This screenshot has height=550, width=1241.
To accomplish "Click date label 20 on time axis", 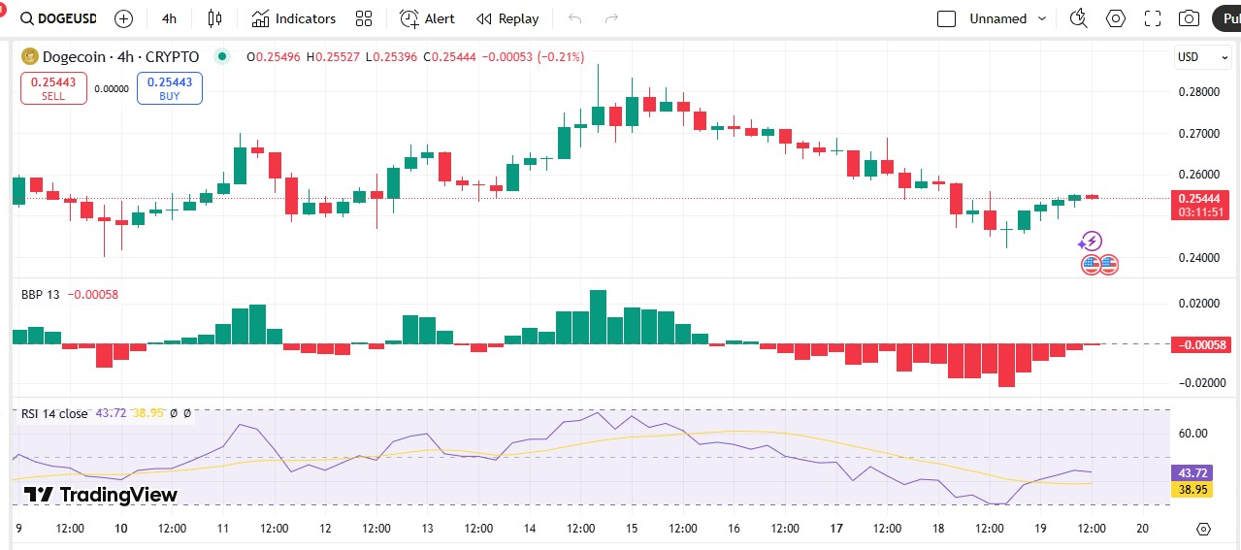I will tap(1142, 529).
